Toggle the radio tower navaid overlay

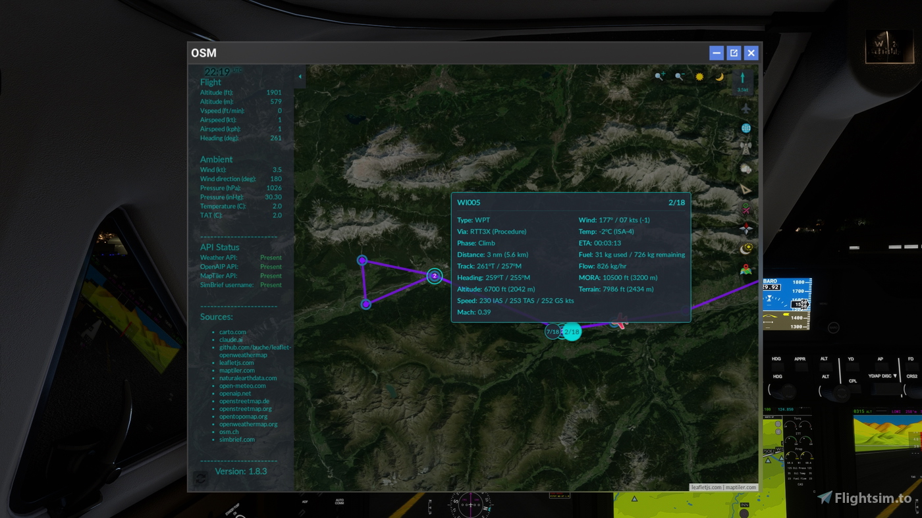click(746, 149)
